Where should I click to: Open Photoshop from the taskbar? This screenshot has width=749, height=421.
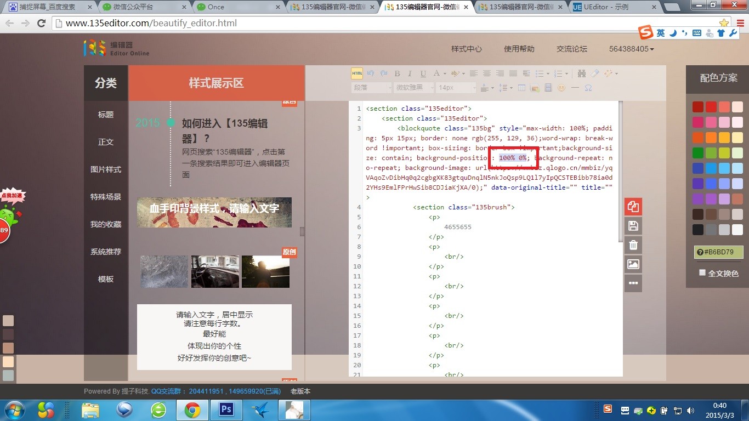(x=225, y=409)
